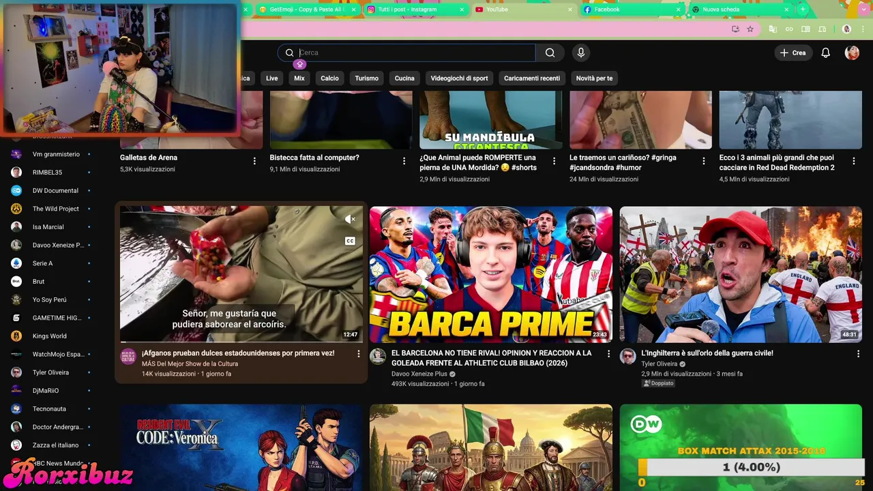Viewport: 873px width, 491px height.
Task: Open Davoo Xeneize Plus channel link
Action: pos(419,374)
